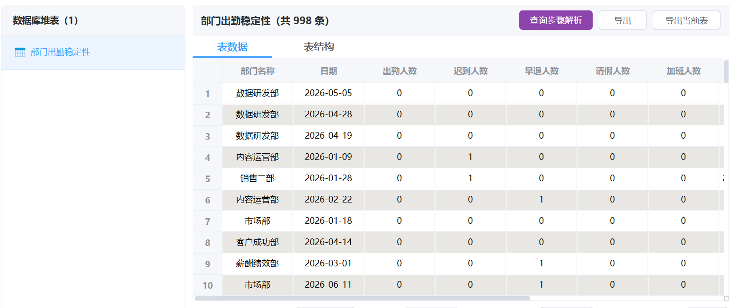
Task: Click the 数据库堆表 (1) panel header
Action: tap(45, 20)
